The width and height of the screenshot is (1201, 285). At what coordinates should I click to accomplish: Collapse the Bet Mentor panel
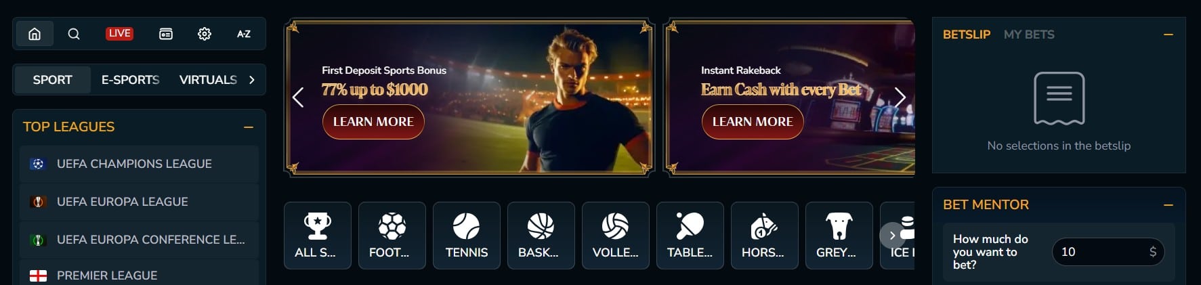[x=1168, y=205]
